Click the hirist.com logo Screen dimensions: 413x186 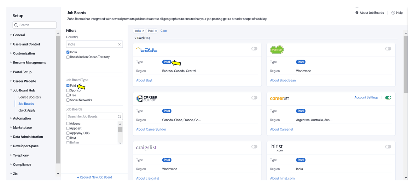[277, 148]
